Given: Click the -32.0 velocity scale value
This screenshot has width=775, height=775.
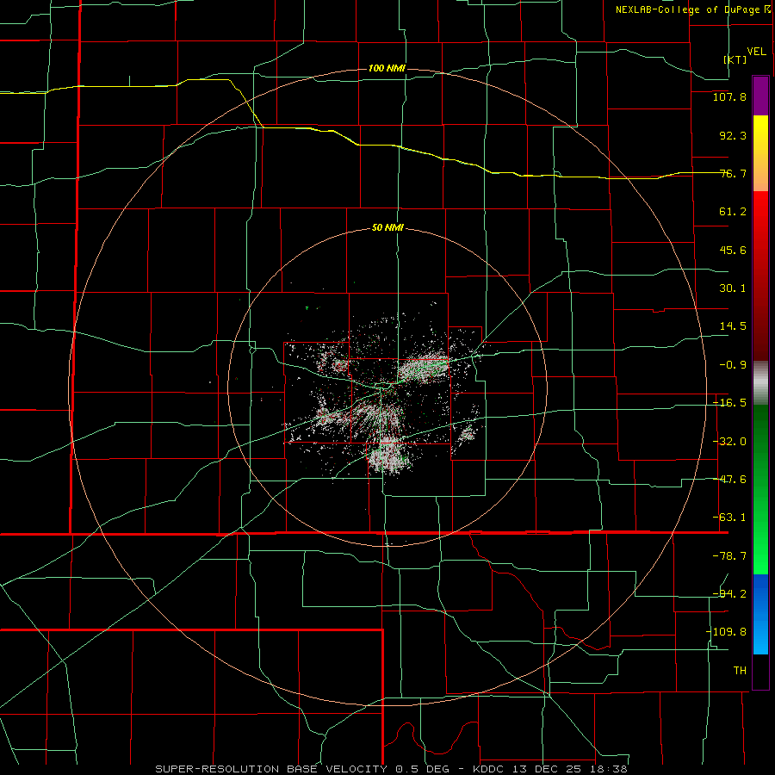Looking at the screenshot, I should 729,442.
